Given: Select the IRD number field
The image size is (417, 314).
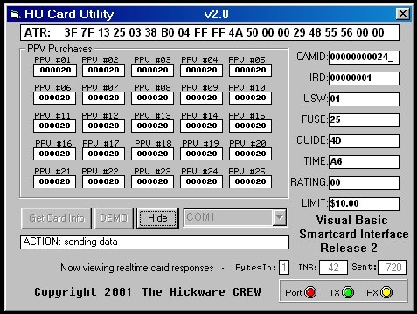Looking at the screenshot, I should (x=364, y=78).
